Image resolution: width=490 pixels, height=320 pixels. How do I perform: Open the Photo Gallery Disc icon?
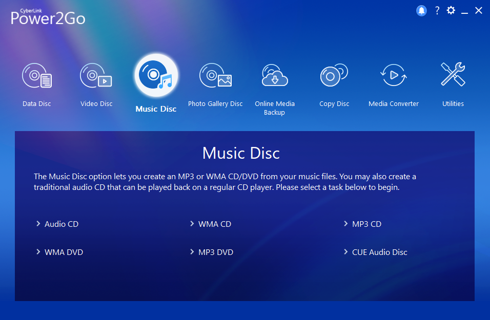216,76
